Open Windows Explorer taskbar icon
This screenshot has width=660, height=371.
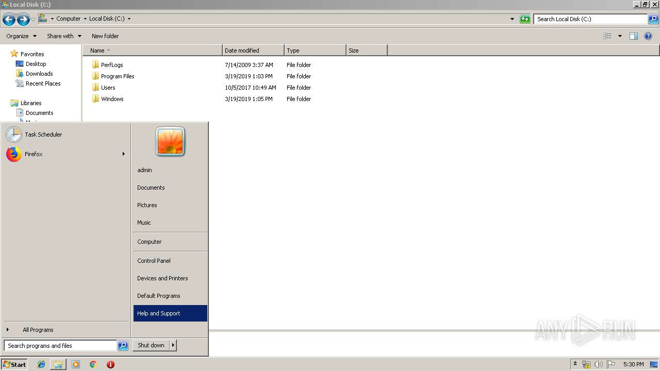click(x=58, y=364)
